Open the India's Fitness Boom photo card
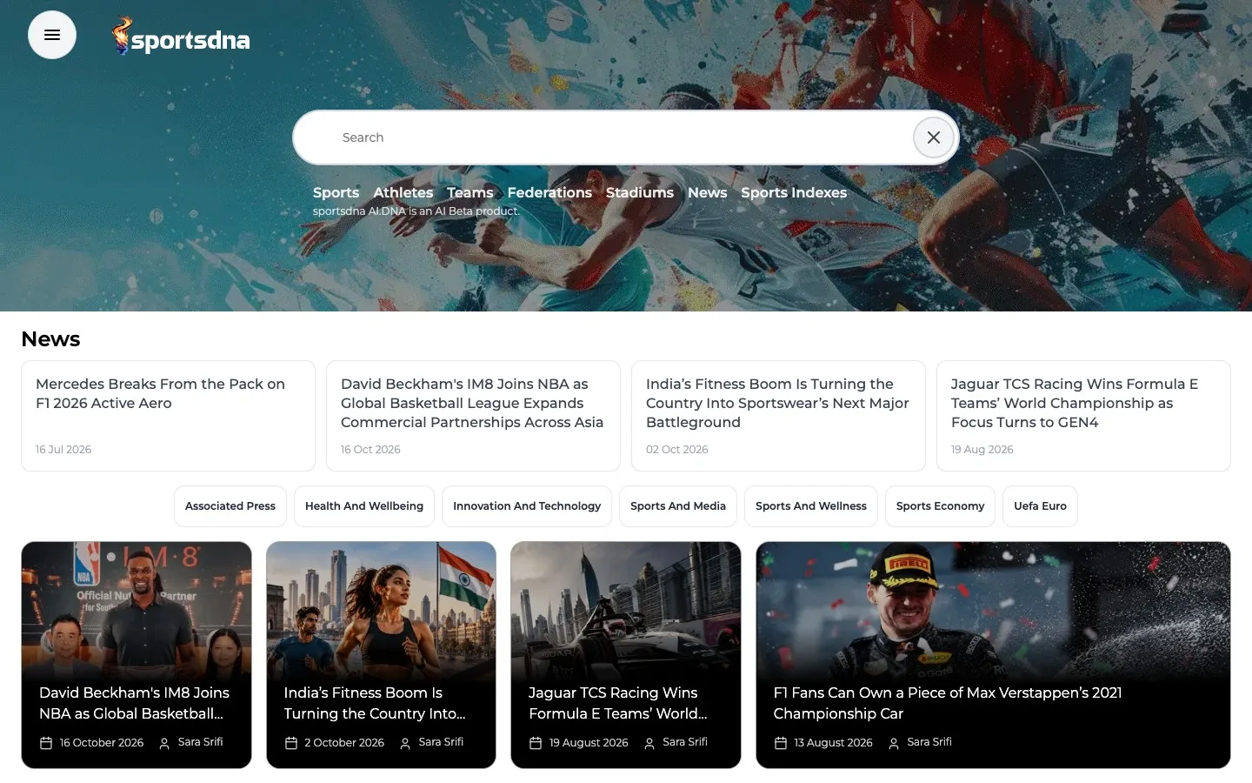Viewport: 1252px width, 783px height. pyautogui.click(x=381, y=655)
